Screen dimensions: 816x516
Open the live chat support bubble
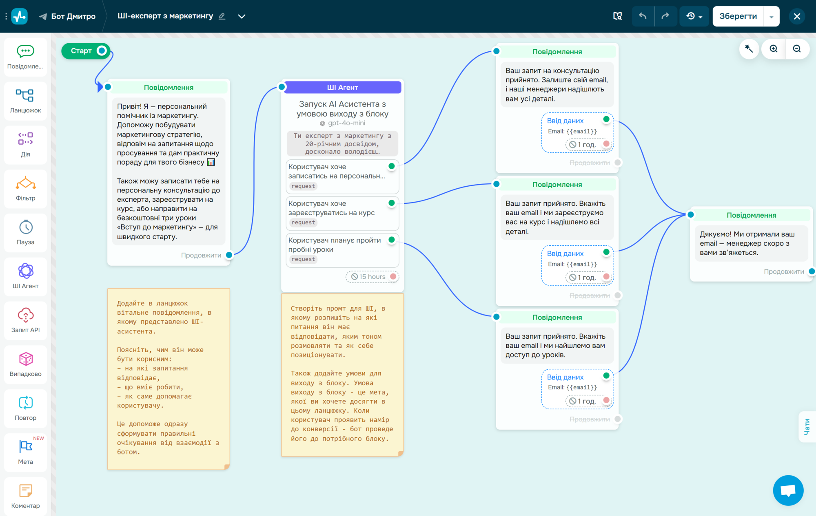pyautogui.click(x=788, y=490)
